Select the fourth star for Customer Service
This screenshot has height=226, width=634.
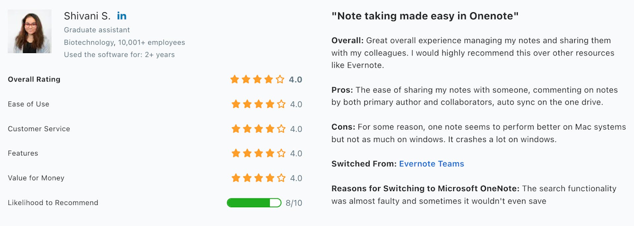tap(270, 129)
